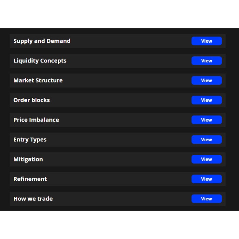Click the Refinement heading text
The width and height of the screenshot is (239, 239).
30,179
